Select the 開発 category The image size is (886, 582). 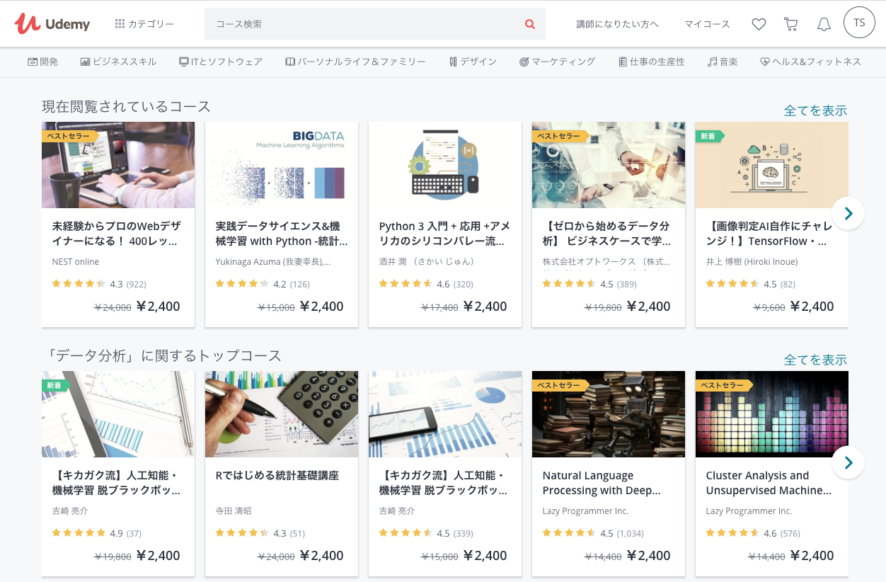click(43, 62)
